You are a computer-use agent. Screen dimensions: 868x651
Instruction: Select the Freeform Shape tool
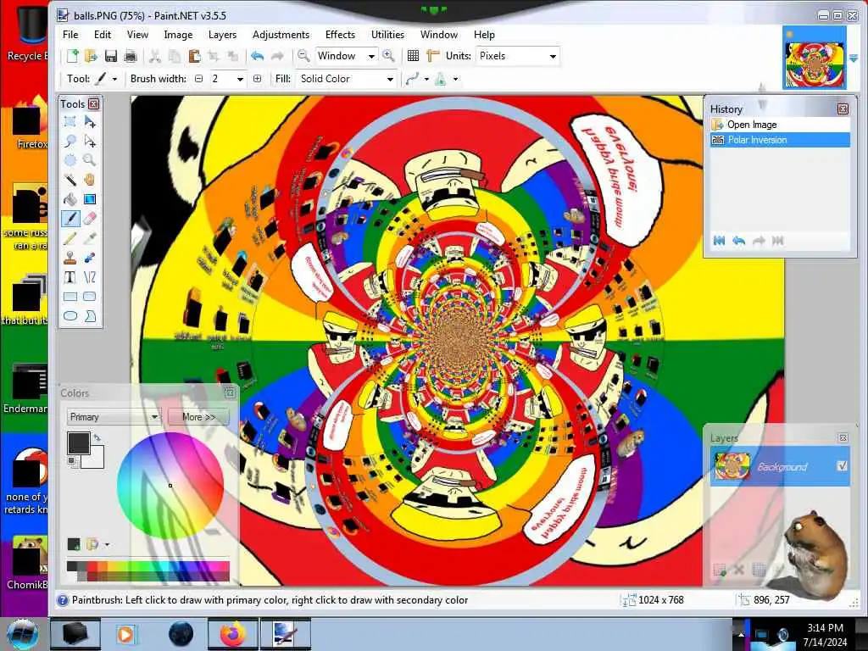coord(90,316)
